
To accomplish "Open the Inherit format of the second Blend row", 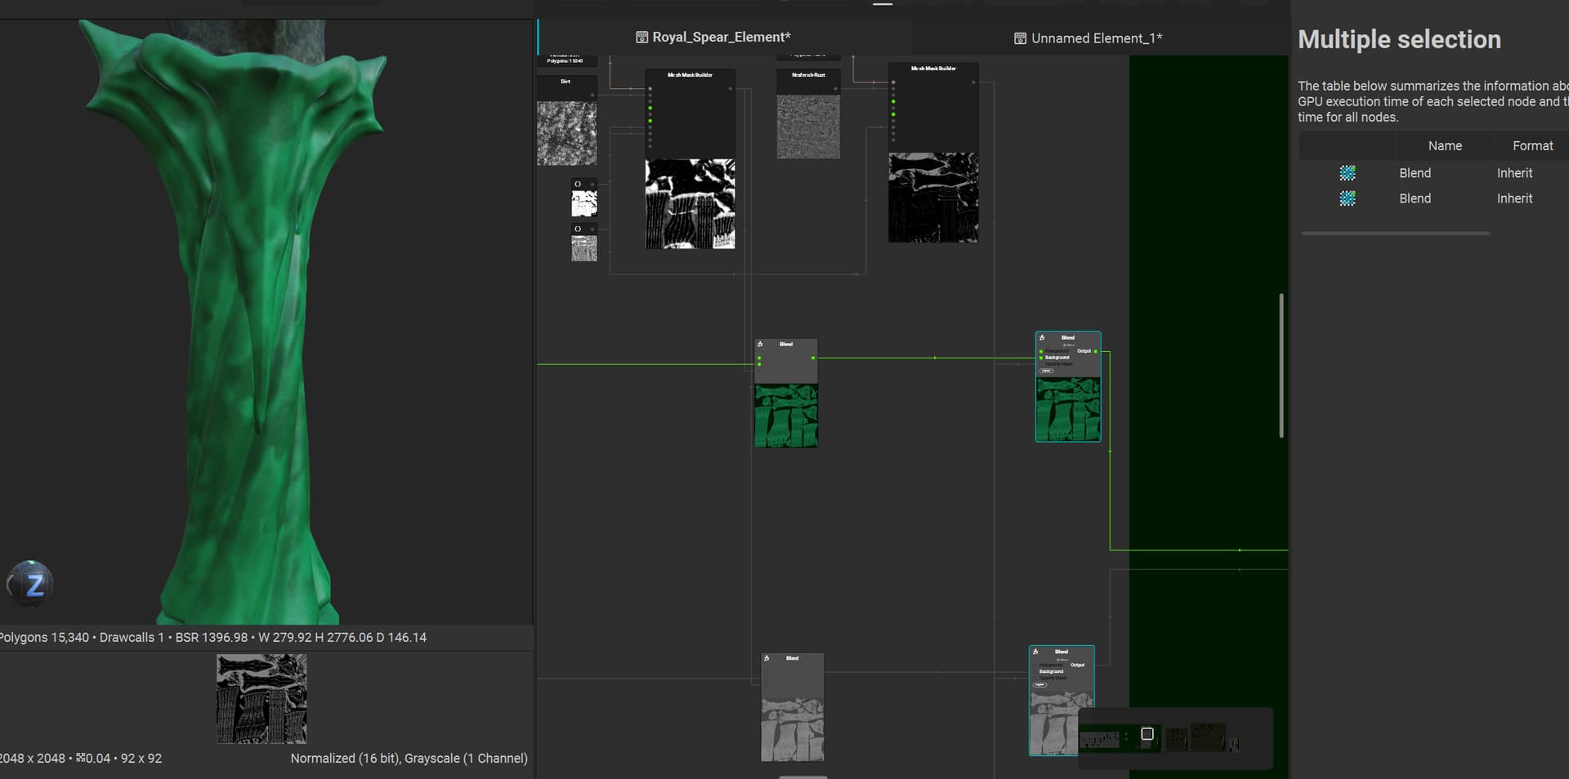I will tap(1514, 198).
